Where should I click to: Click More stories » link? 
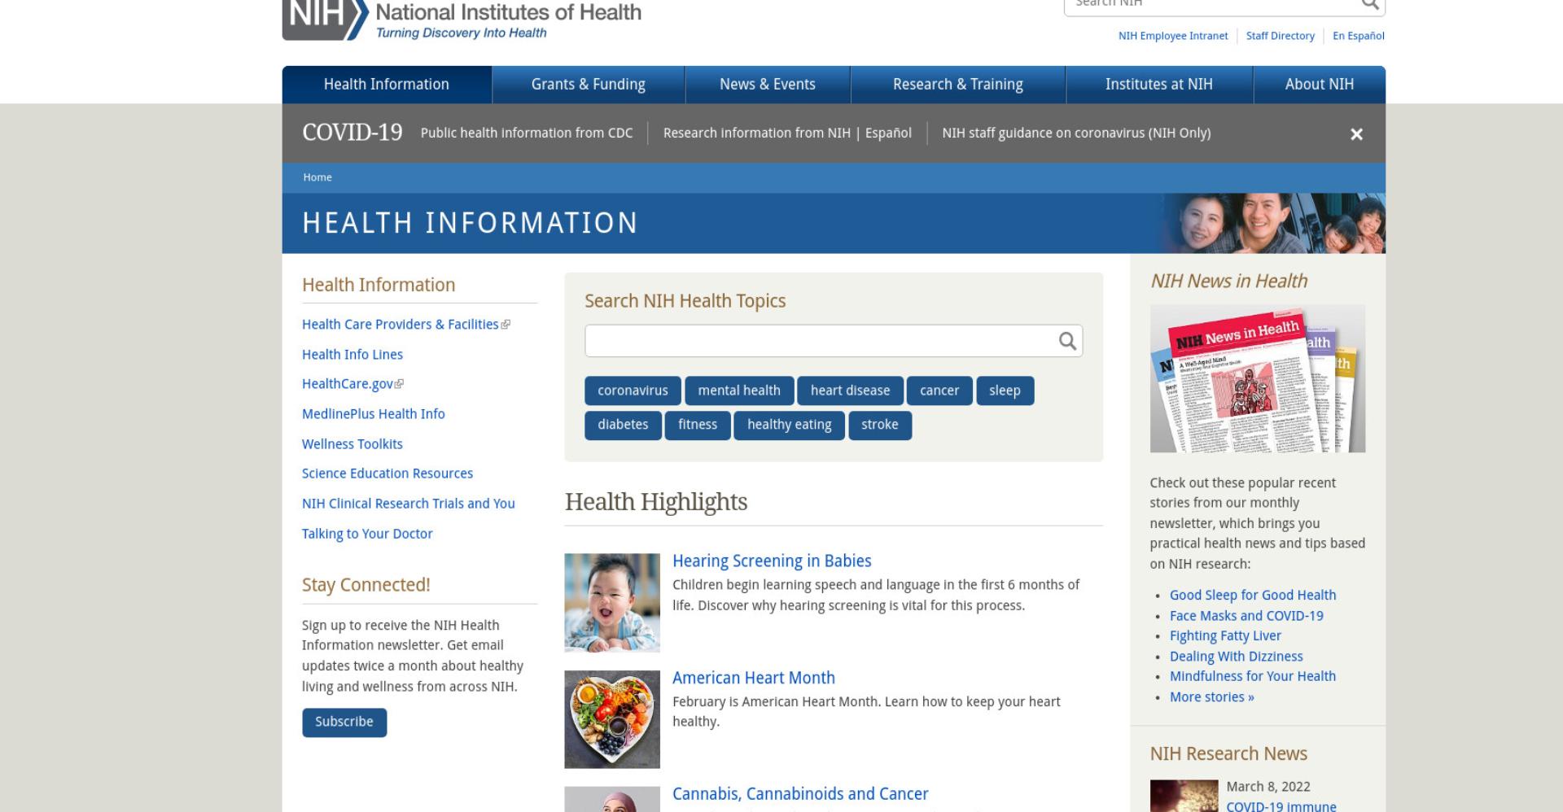pos(1212,697)
